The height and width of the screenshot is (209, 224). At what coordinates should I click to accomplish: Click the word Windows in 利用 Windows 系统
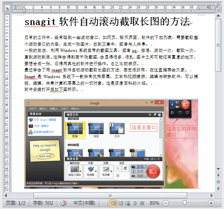69,50
